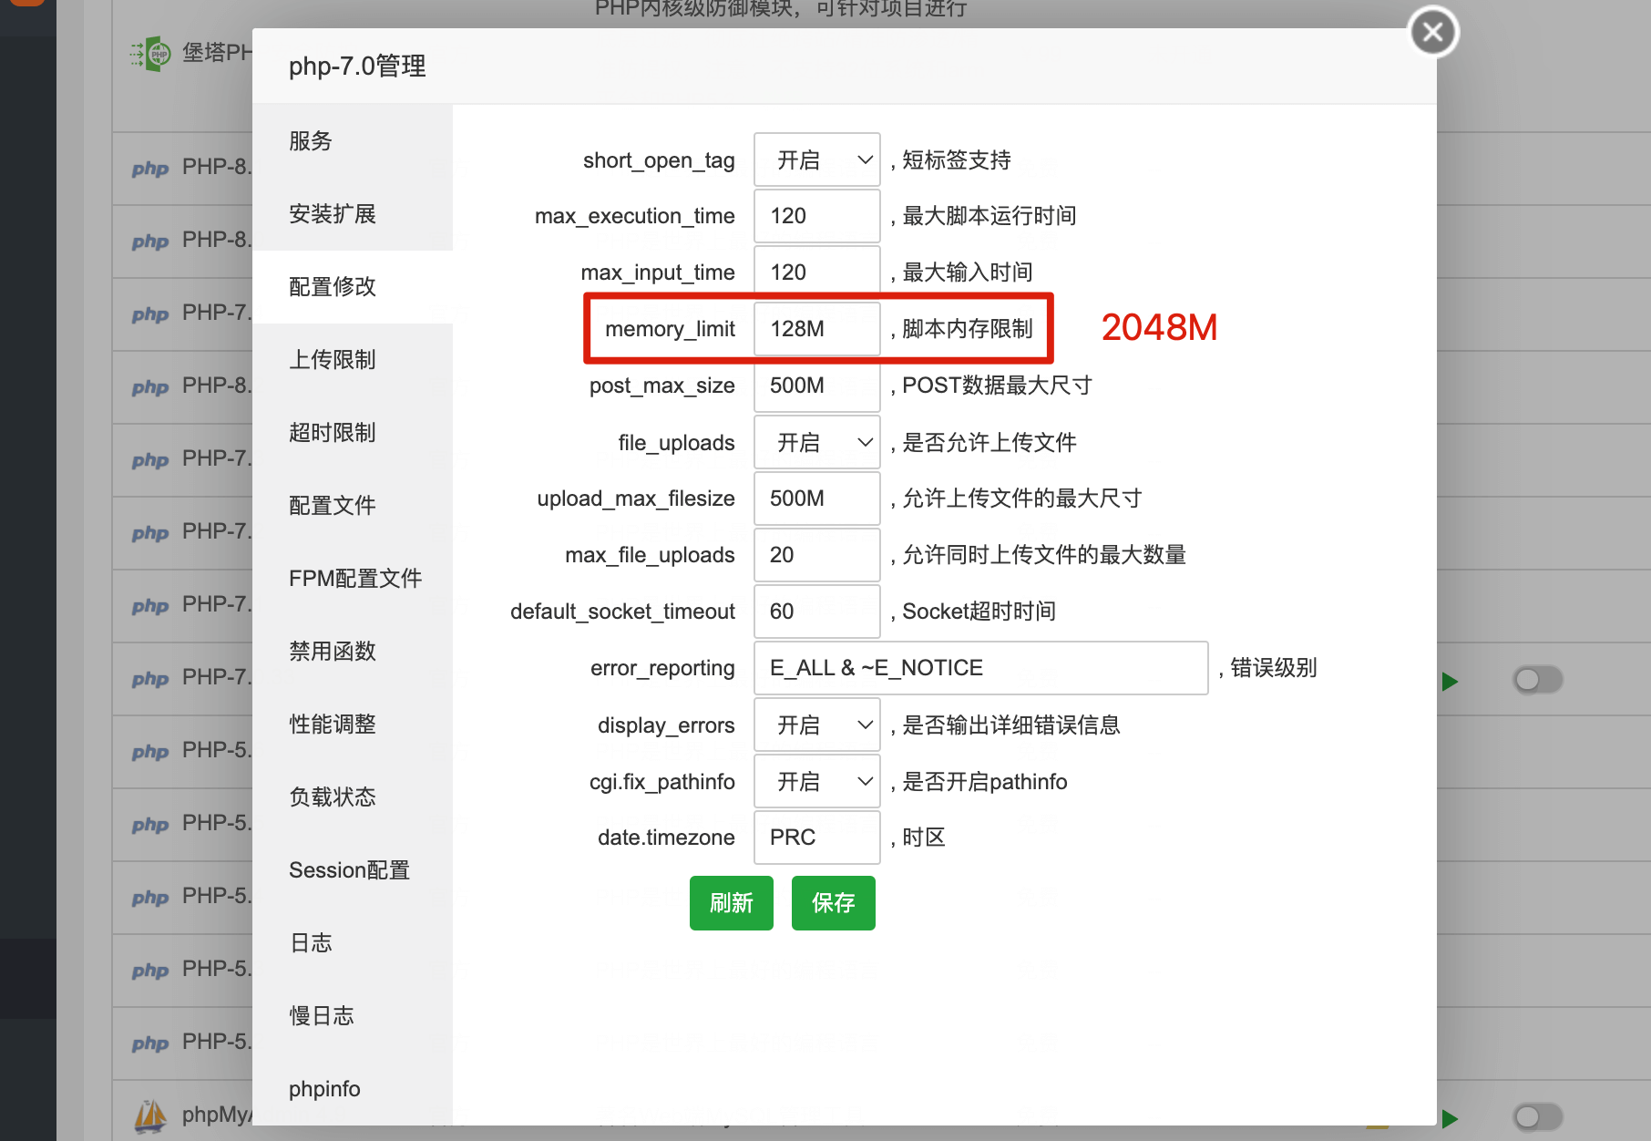
Task: Click the memory_limit field showing 128M
Action: [x=817, y=329]
